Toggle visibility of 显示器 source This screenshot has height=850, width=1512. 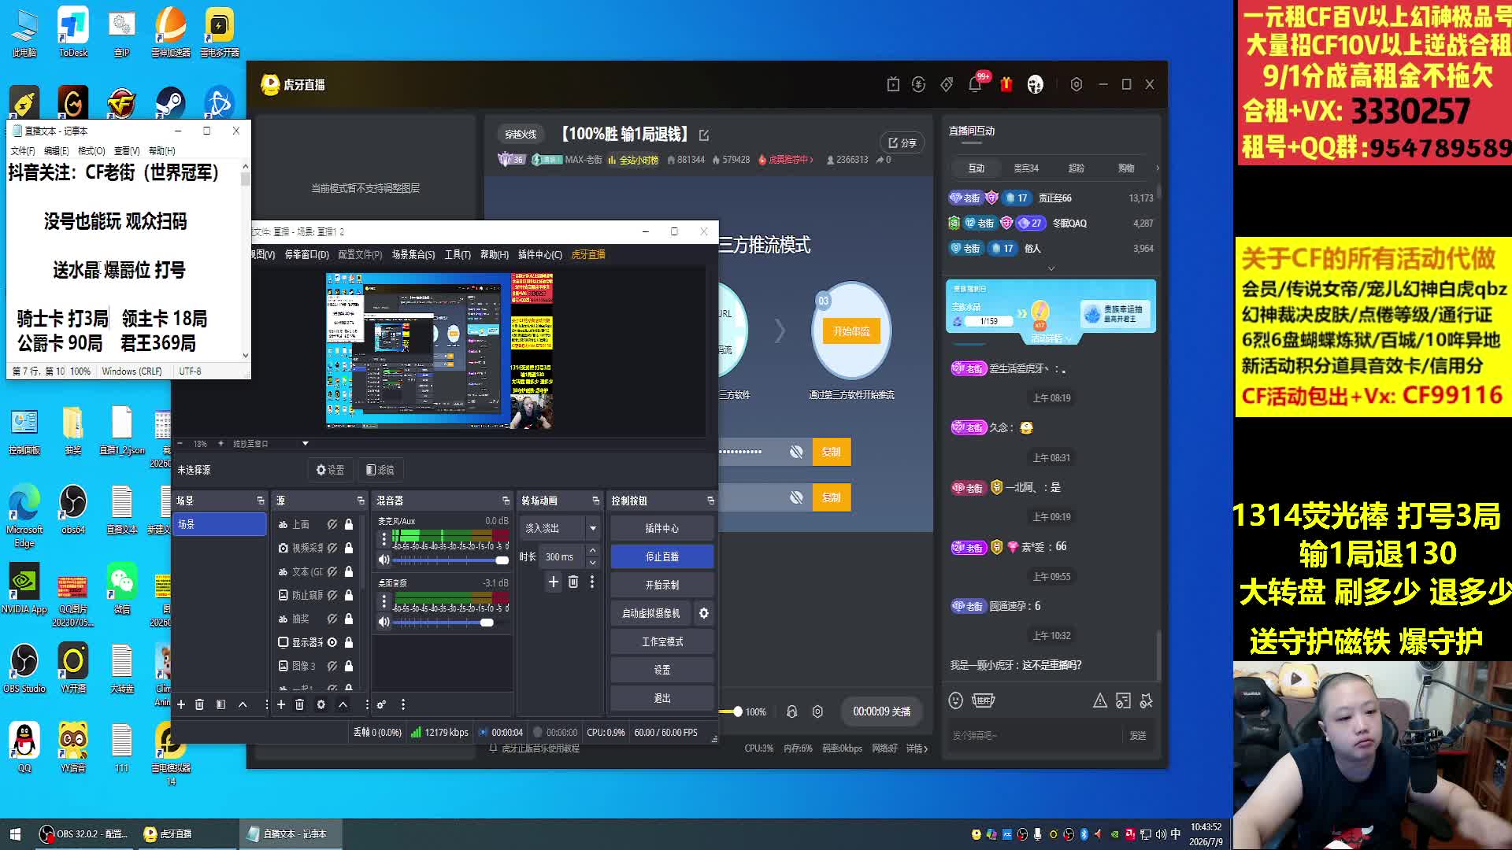click(332, 642)
